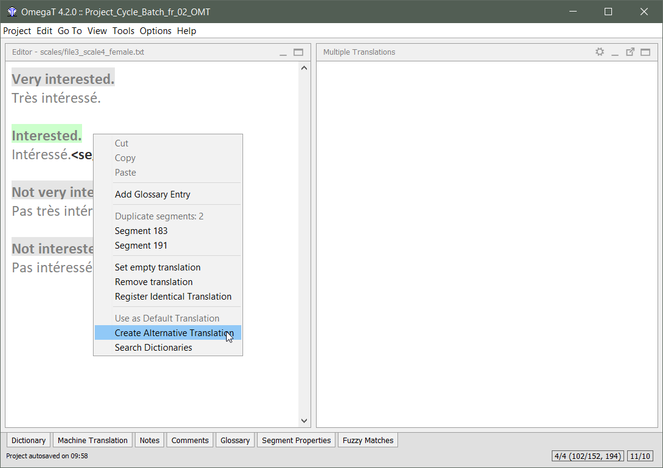Image resolution: width=663 pixels, height=468 pixels.
Task: Click the editor scrollbar up arrow
Action: 304,67
